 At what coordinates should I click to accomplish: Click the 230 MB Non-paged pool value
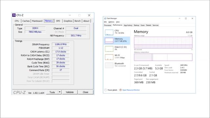151,82
